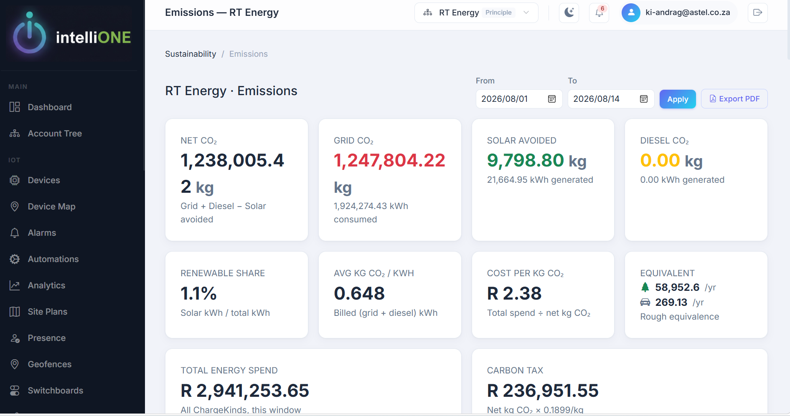The width and height of the screenshot is (790, 416).
Task: Click the Presence person icon
Action: click(x=15, y=338)
